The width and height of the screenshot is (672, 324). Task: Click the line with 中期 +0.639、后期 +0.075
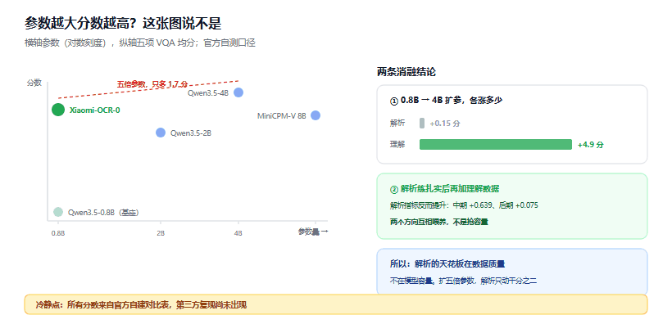coord(464,205)
